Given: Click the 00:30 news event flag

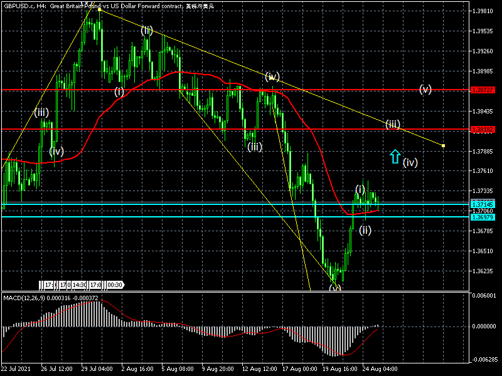Looking at the screenshot, I should 115,285.
